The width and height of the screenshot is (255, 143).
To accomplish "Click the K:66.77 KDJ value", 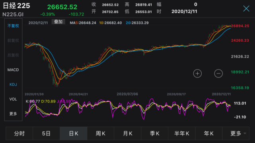I will coord(33,101).
